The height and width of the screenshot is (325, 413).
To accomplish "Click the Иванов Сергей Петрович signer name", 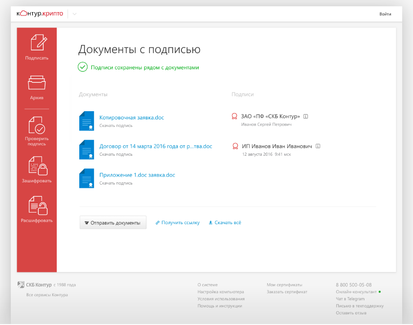I will (x=266, y=124).
